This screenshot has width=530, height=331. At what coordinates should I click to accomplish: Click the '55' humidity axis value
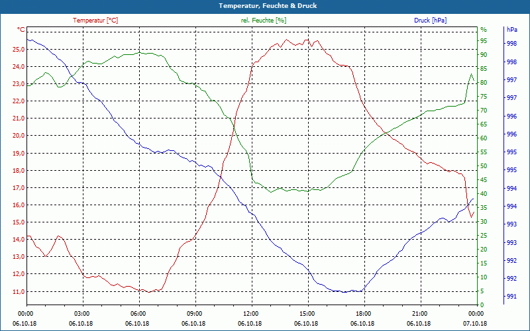[484, 152]
